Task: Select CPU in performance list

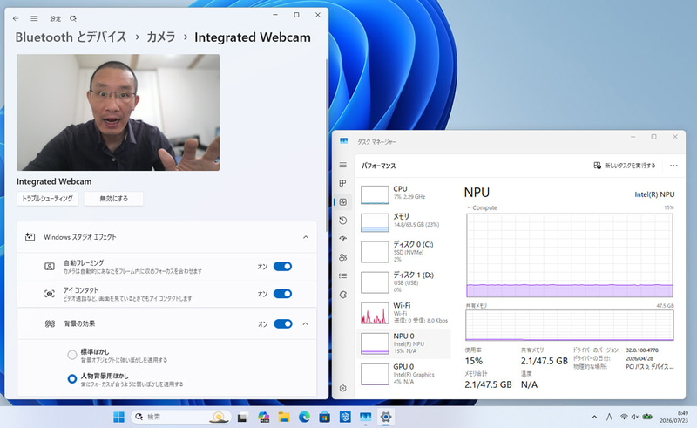Action: (403, 194)
